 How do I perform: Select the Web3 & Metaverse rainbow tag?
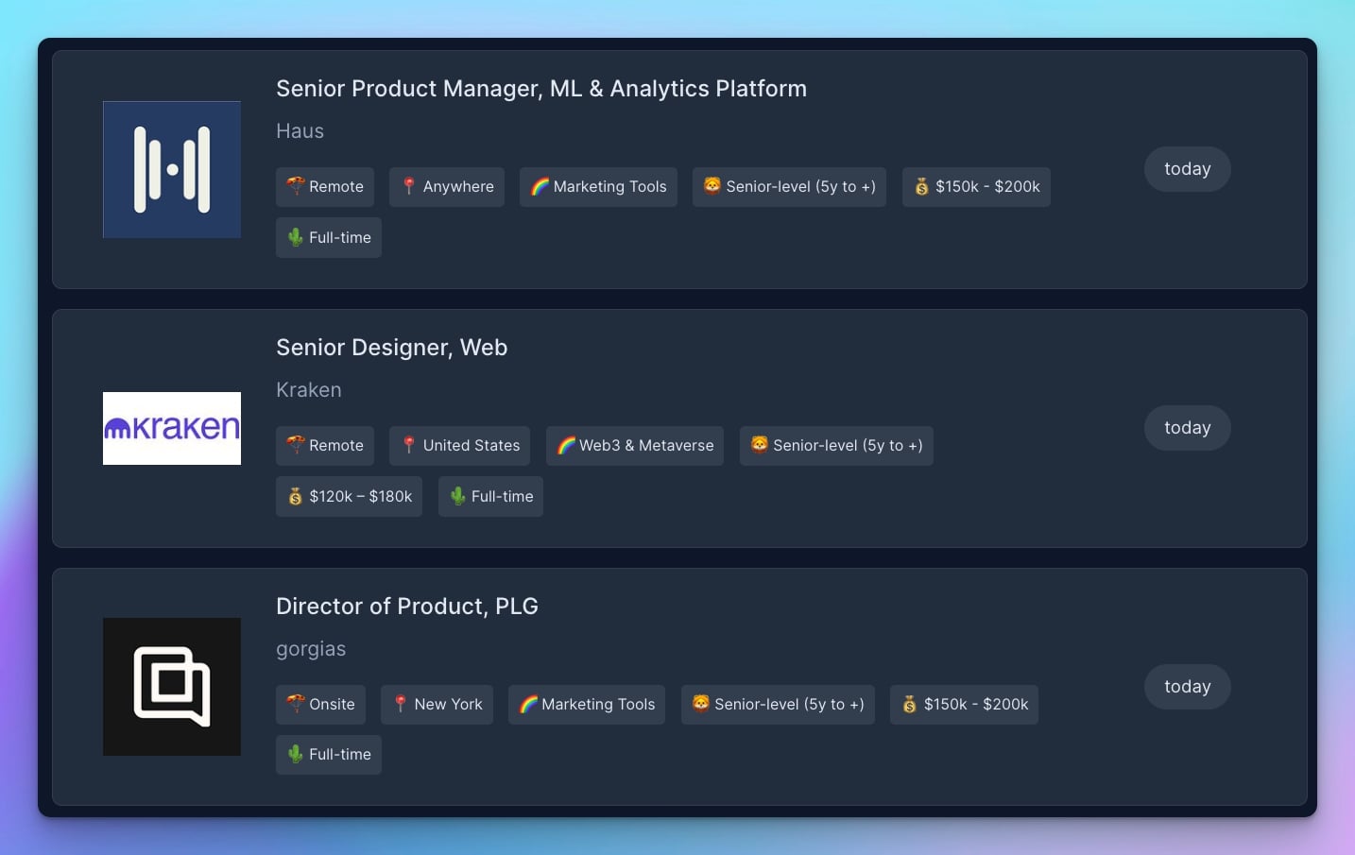(635, 446)
